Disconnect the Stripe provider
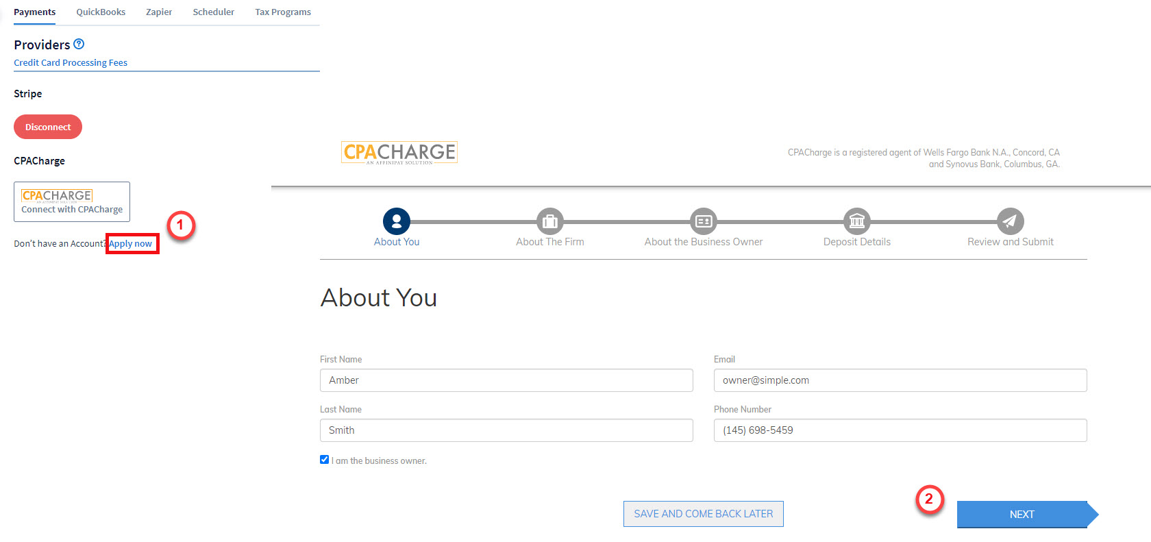Image resolution: width=1151 pixels, height=542 pixels. [x=48, y=127]
